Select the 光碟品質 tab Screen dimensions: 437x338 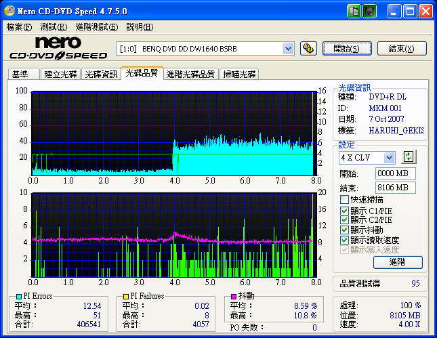pyautogui.click(x=142, y=73)
